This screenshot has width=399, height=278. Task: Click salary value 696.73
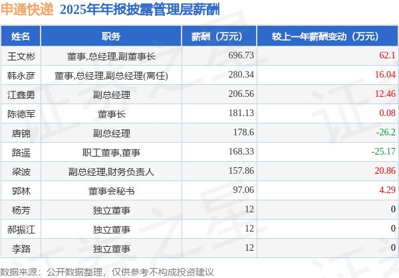coord(241,55)
